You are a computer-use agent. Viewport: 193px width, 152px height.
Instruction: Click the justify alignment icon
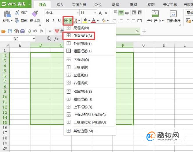click(x=133, y=21)
